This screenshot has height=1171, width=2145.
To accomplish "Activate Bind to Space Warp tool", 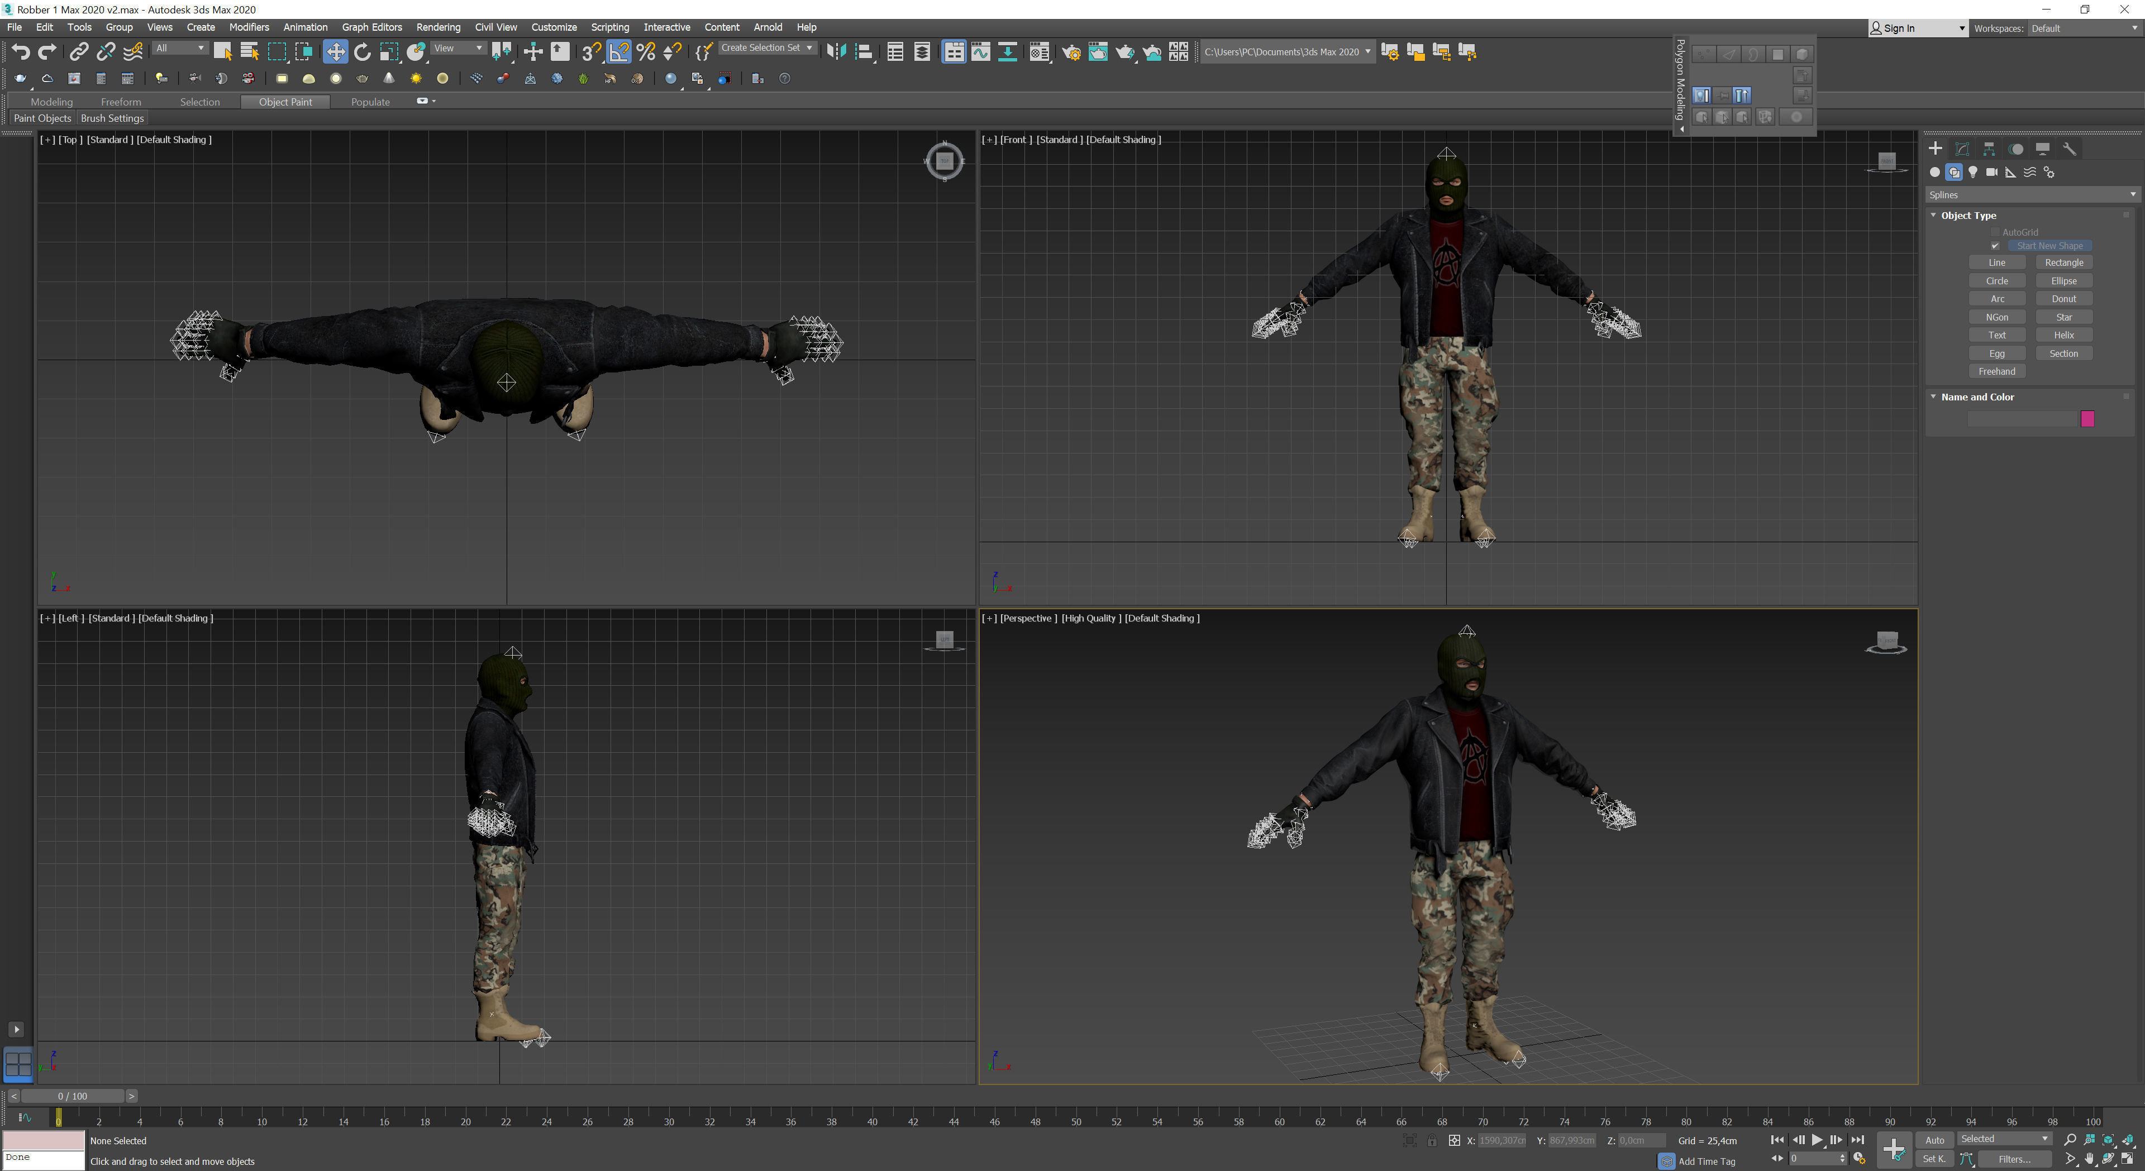I will (132, 51).
